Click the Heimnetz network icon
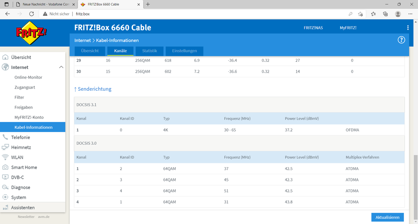 5,147
